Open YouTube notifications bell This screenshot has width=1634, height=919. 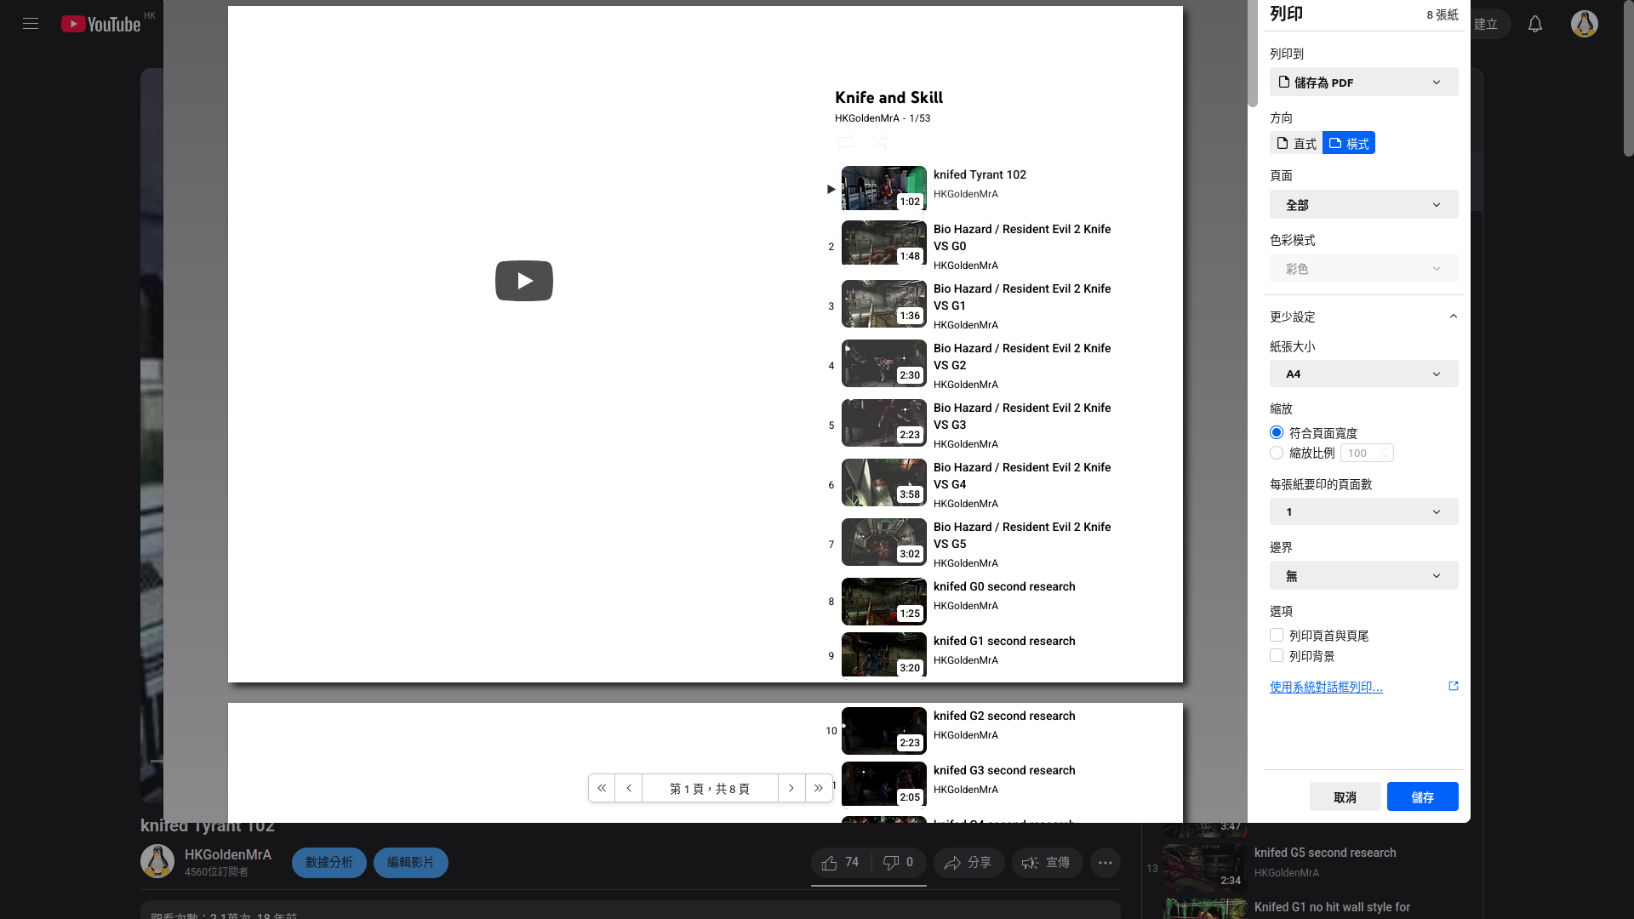(1535, 24)
